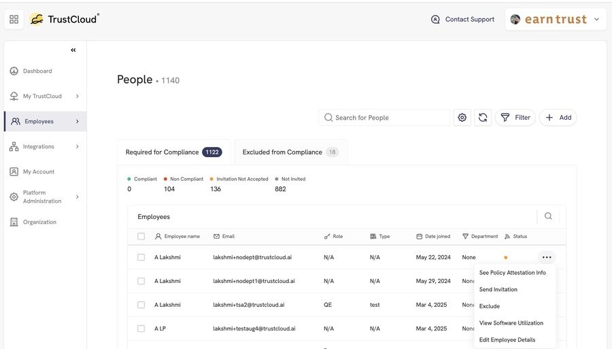
Task: Open Platform Administration in the sidebar
Action: click(x=42, y=197)
